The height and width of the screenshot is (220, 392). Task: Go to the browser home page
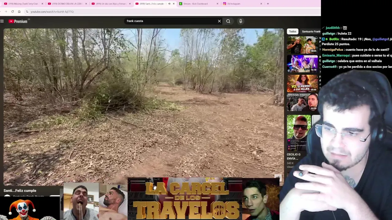tap(19, 12)
